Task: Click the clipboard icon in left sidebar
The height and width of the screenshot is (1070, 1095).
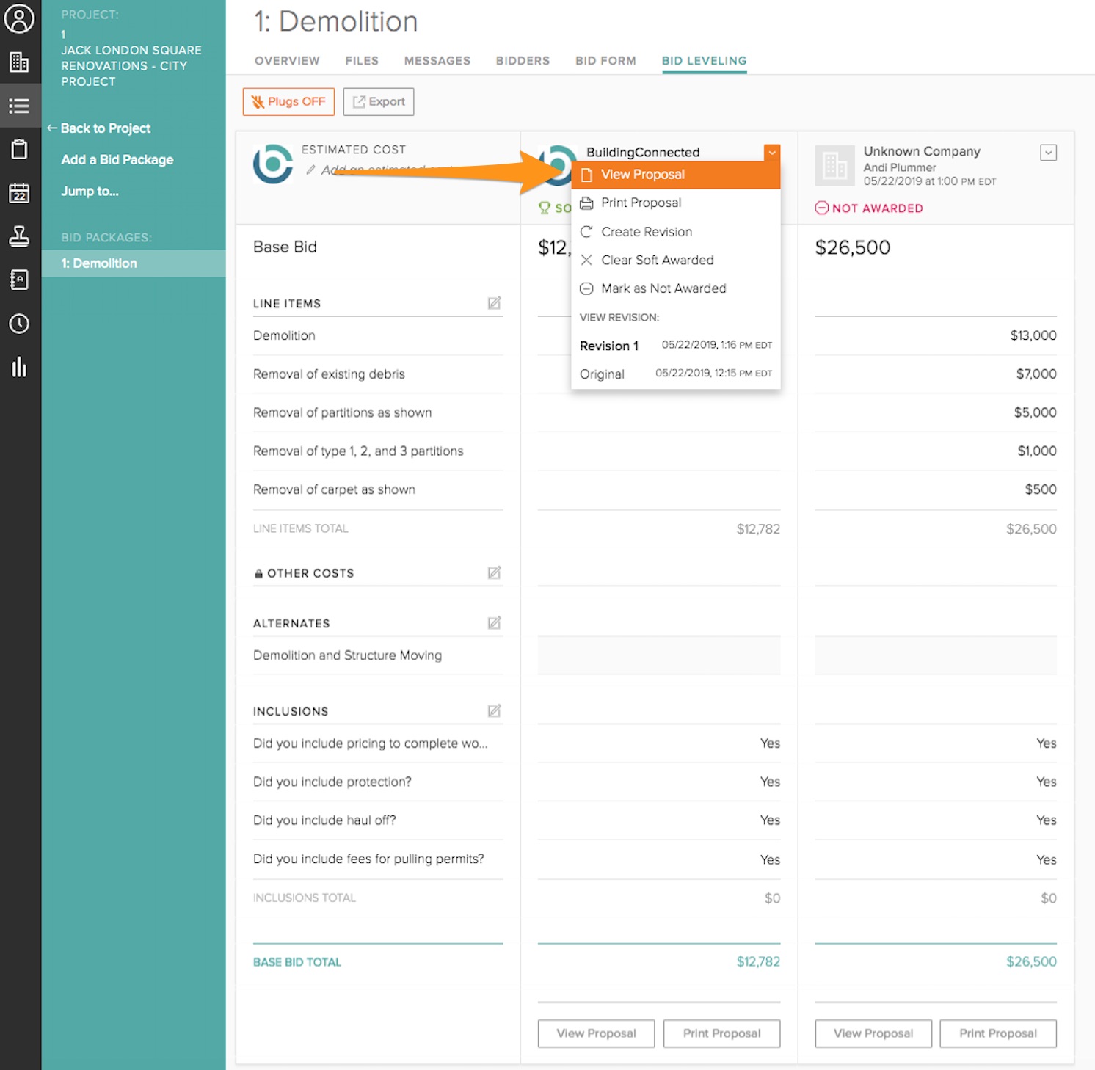Action: 19,150
